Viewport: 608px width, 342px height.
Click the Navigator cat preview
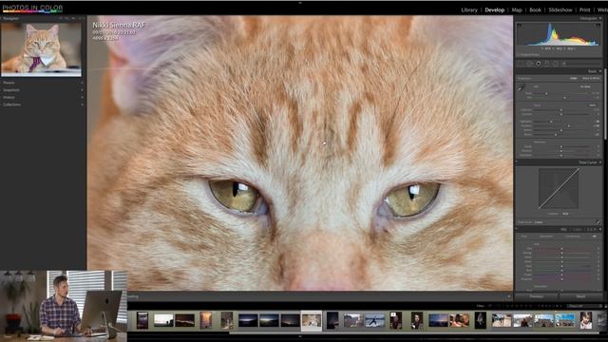41,48
